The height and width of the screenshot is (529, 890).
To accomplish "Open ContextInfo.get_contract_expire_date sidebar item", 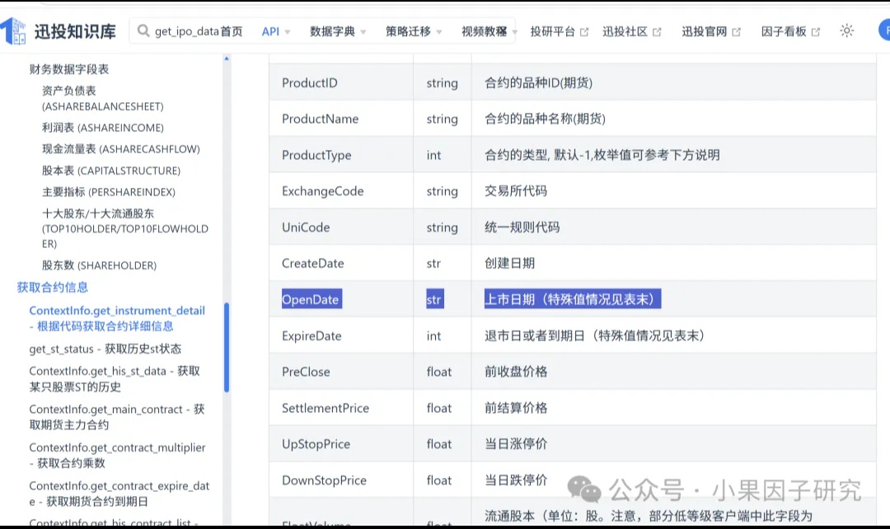I will pos(119,494).
